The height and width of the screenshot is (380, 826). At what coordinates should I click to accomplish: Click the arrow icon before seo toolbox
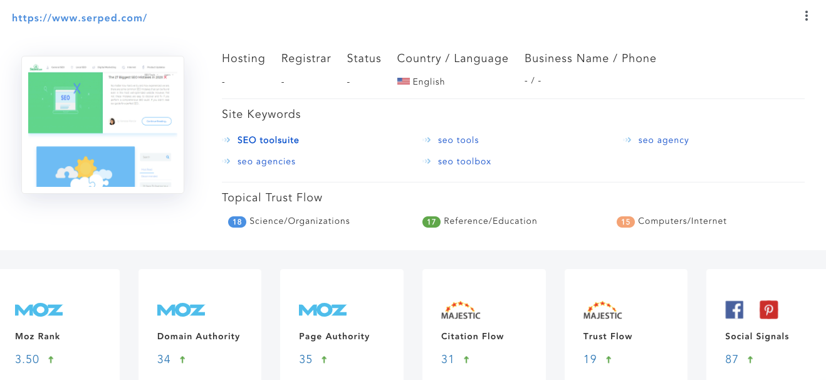[428, 162]
